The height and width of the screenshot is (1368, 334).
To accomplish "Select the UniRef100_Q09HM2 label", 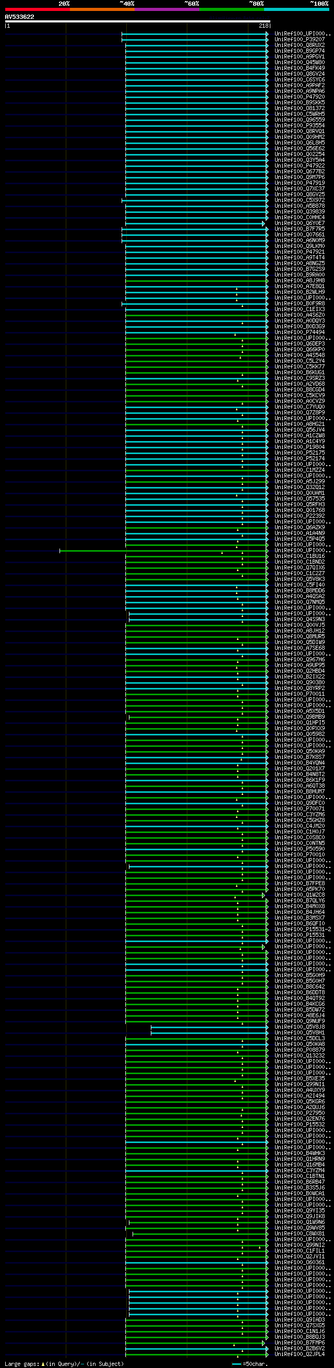I will pos(300,138).
